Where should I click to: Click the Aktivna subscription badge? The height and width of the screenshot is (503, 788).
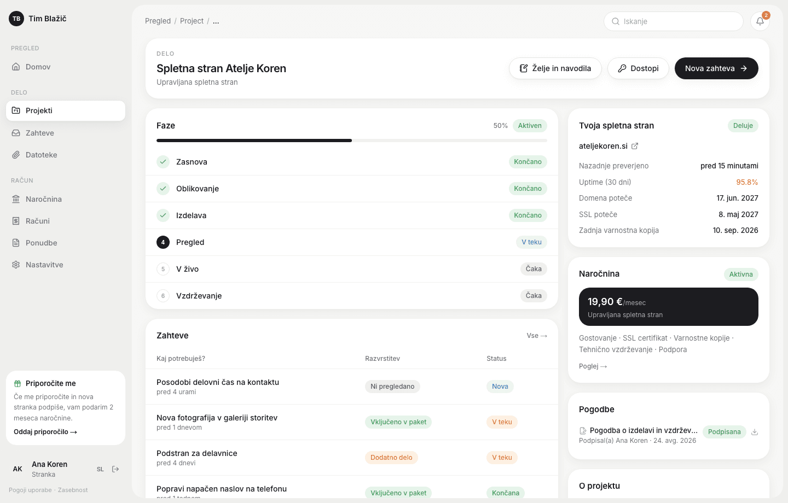coord(741,274)
